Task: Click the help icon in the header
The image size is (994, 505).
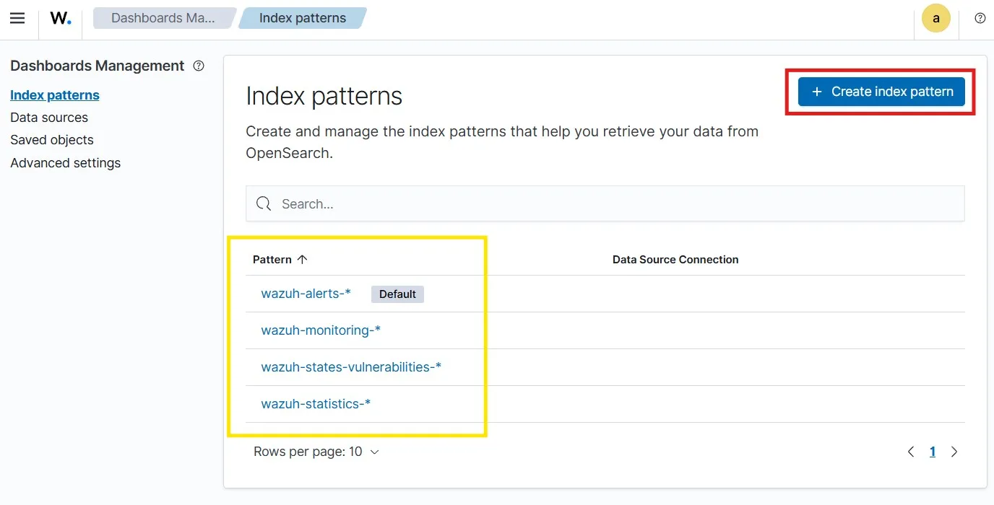Action: coord(980,19)
